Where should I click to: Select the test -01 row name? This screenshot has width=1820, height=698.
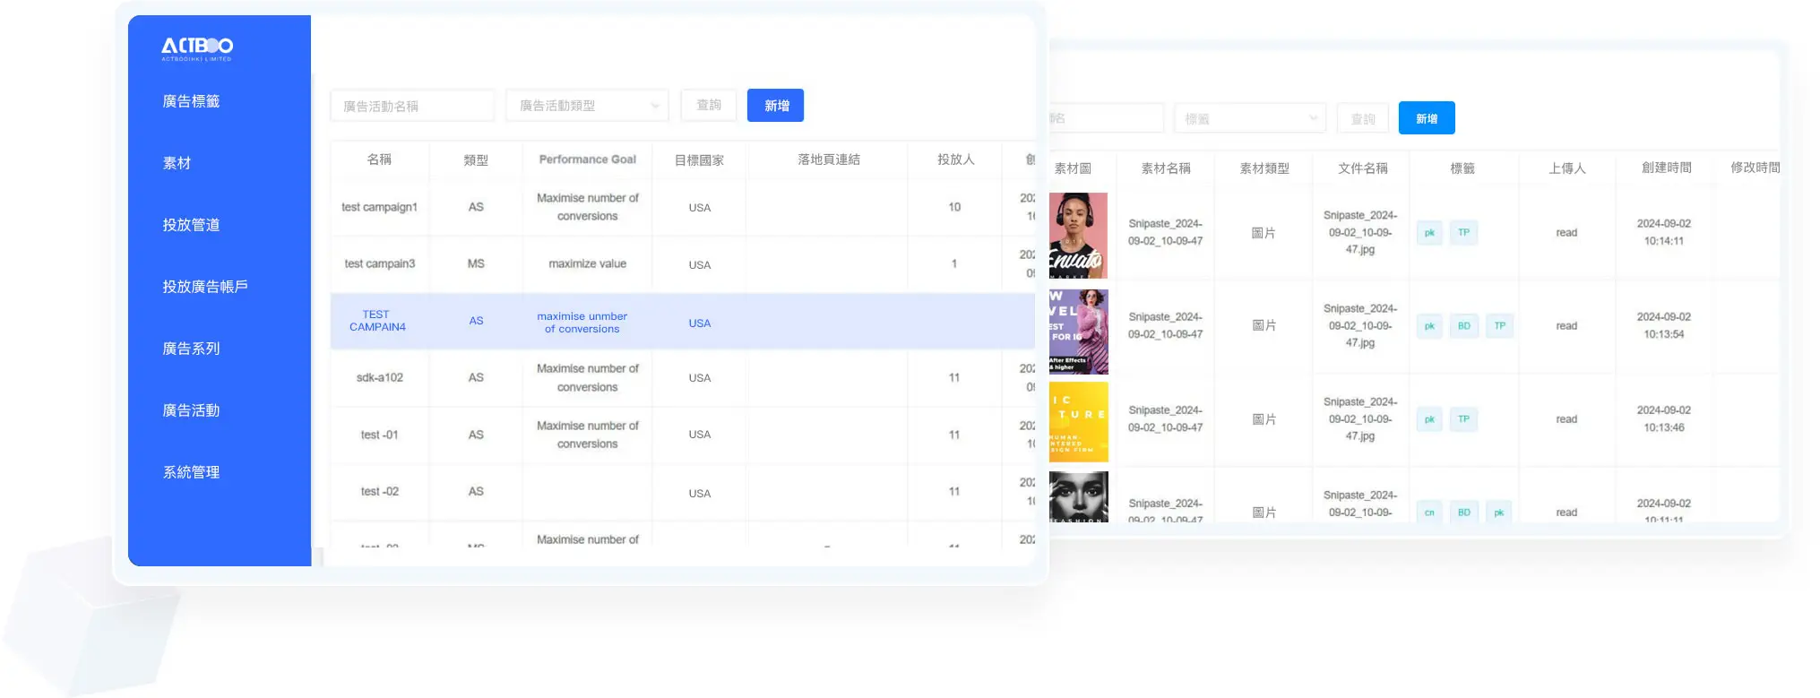click(x=379, y=435)
